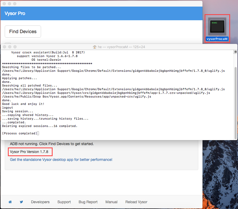Click the 'Deleting expired sessions...16 completed.' line
This screenshot has height=209, width=238.
40,126
